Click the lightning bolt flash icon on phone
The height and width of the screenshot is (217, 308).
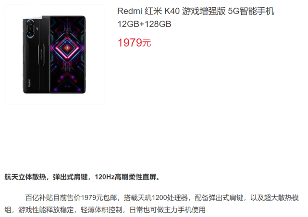pos(37,29)
